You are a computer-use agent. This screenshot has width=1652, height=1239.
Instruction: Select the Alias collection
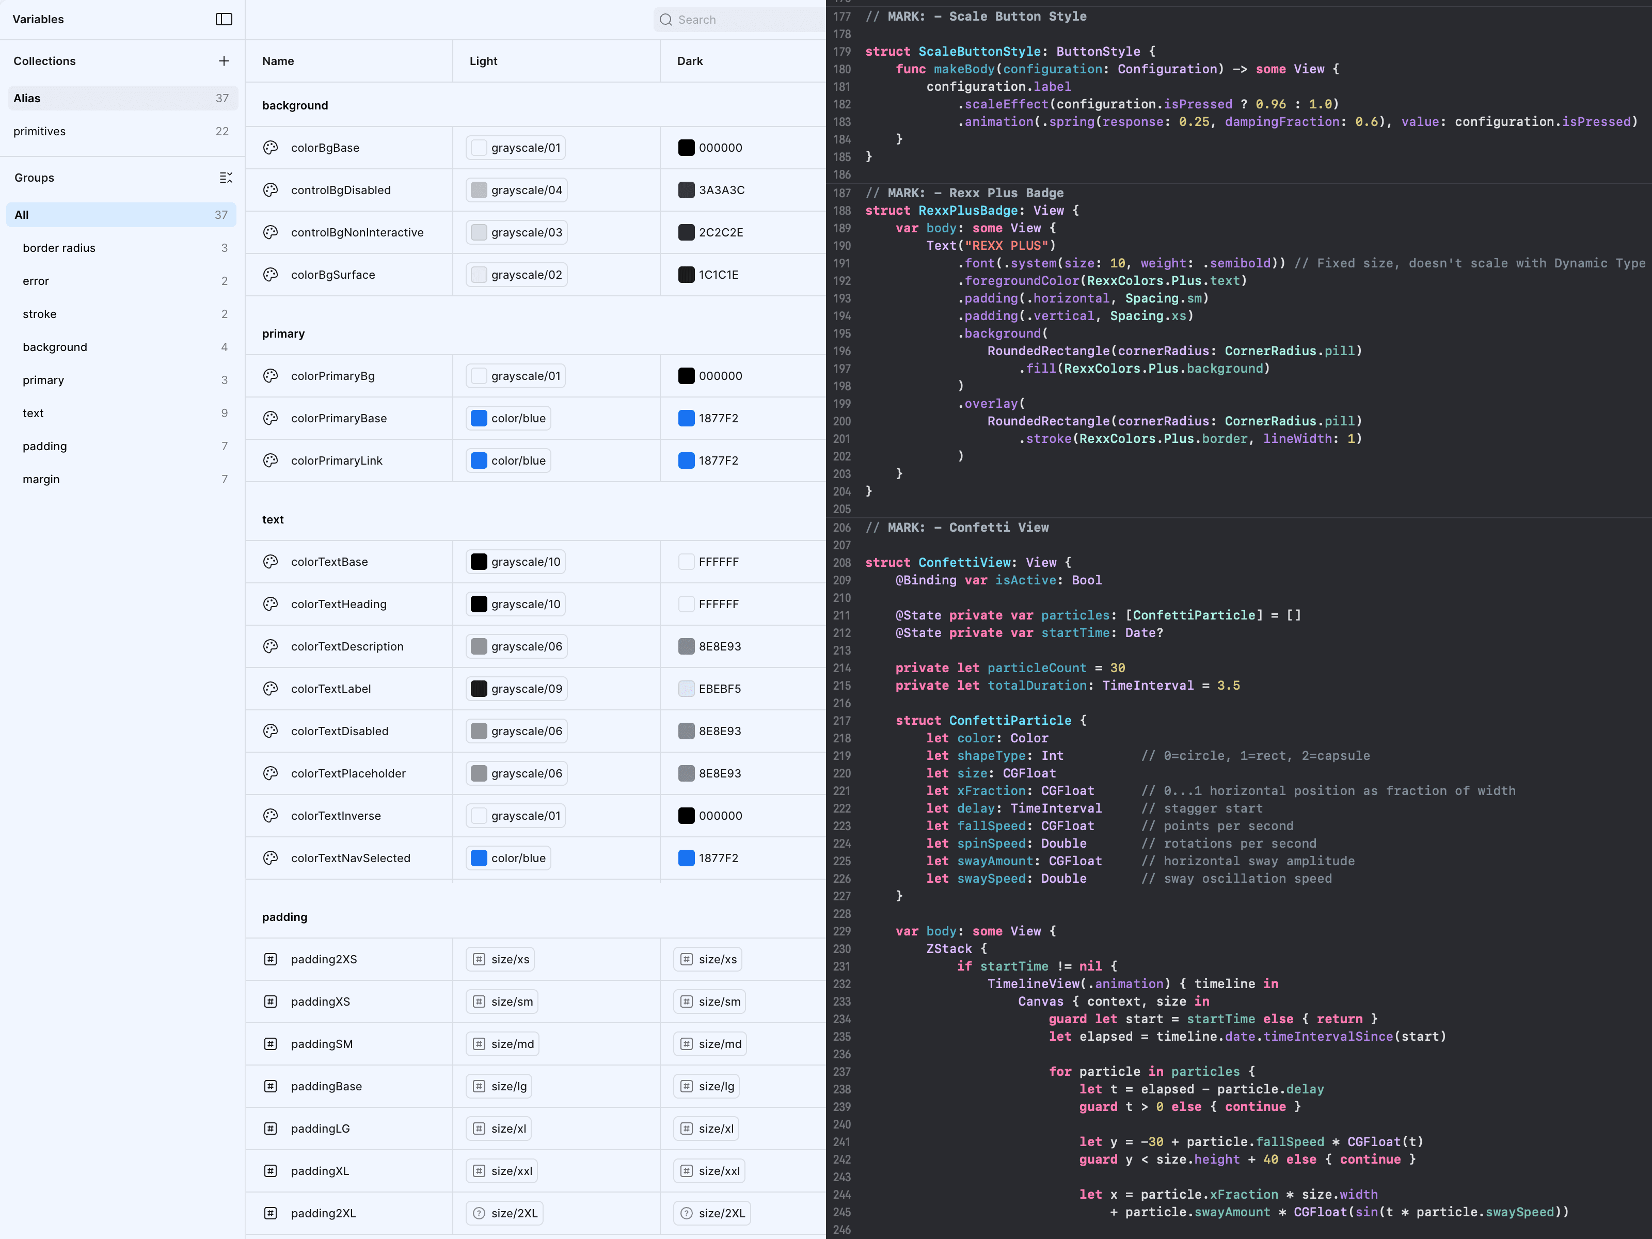[x=122, y=98]
